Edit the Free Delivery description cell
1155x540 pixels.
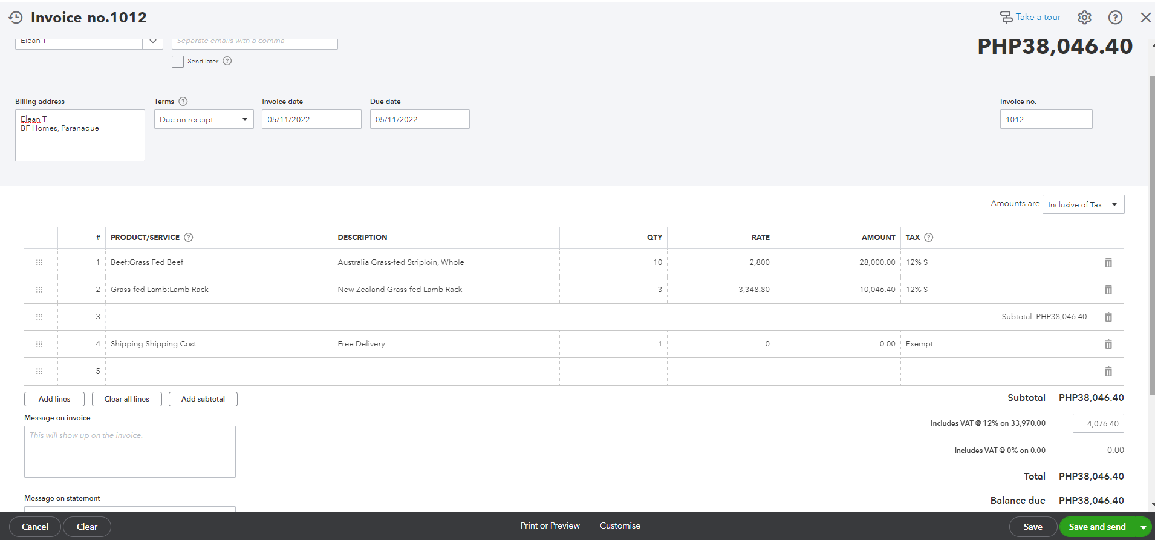[446, 344]
